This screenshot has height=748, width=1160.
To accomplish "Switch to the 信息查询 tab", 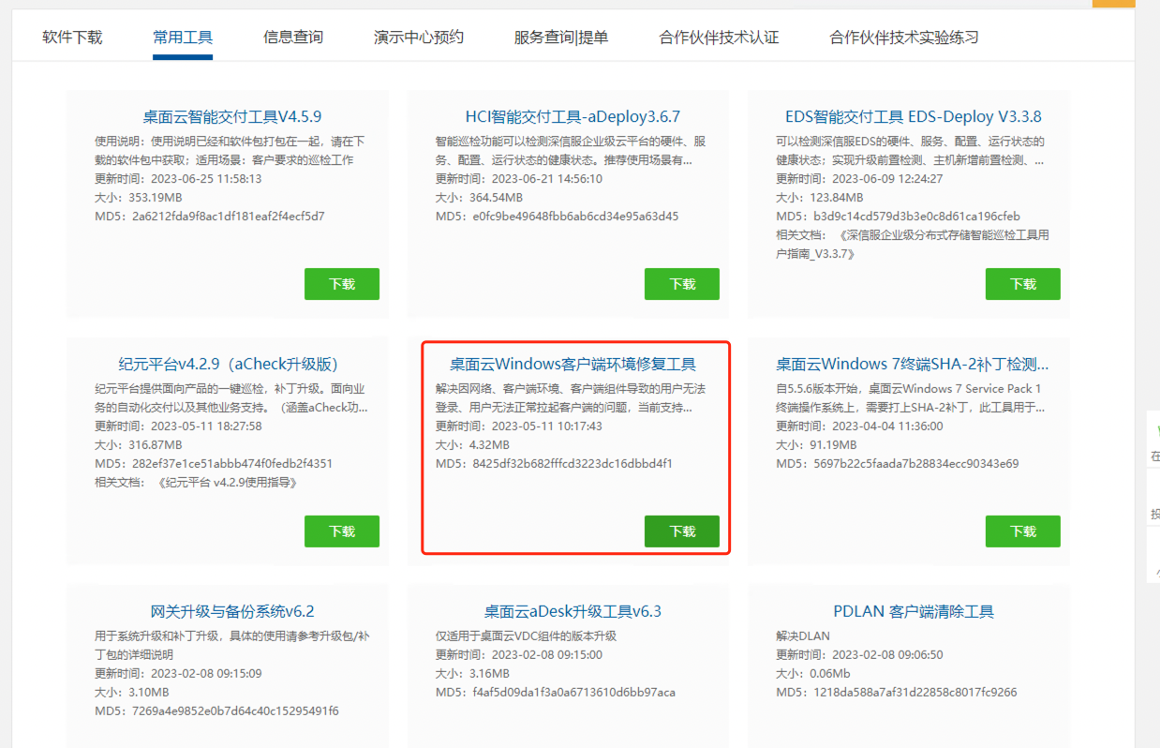I will pos(293,37).
